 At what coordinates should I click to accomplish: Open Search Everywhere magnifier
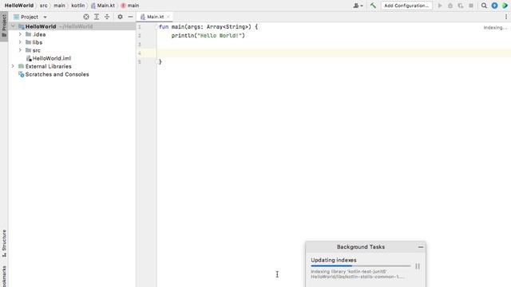(484, 6)
